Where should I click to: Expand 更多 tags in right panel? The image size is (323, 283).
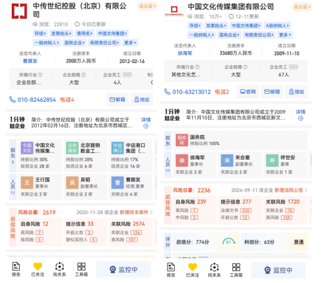click(x=285, y=35)
